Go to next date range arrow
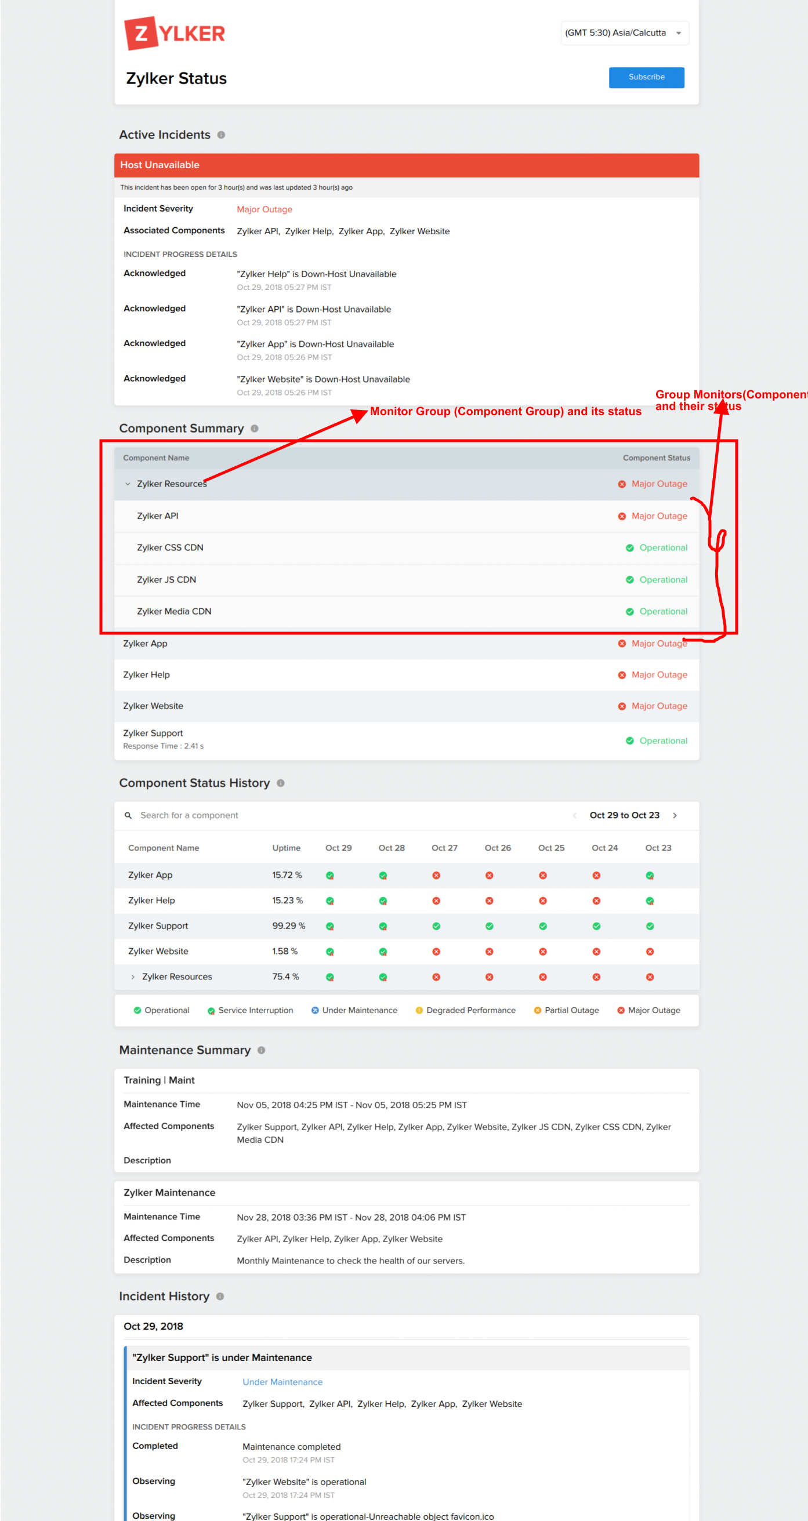 pyautogui.click(x=675, y=815)
